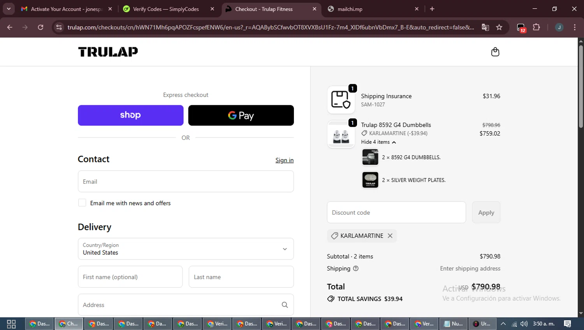
Task: Reload the checkout page
Action: tap(40, 27)
